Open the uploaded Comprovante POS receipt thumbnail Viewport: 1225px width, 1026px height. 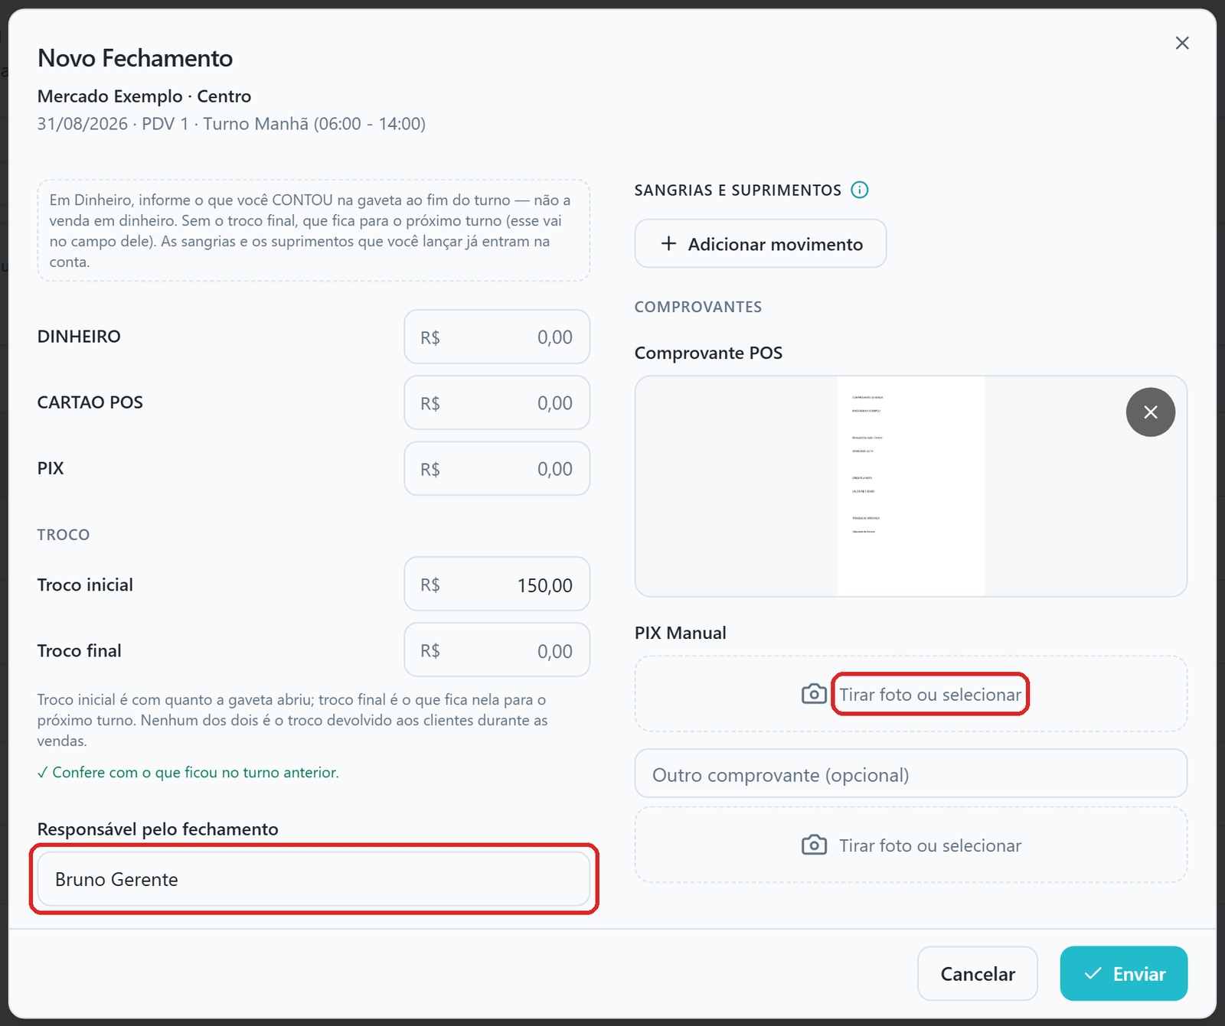(x=911, y=486)
